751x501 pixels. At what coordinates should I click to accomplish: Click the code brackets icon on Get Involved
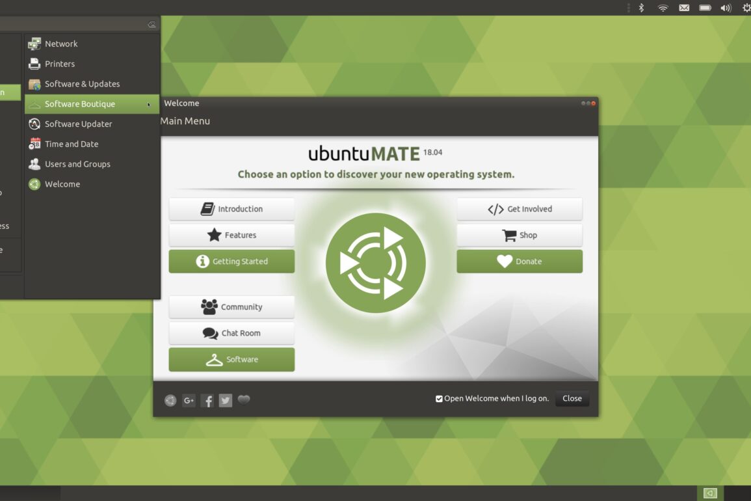coord(495,210)
